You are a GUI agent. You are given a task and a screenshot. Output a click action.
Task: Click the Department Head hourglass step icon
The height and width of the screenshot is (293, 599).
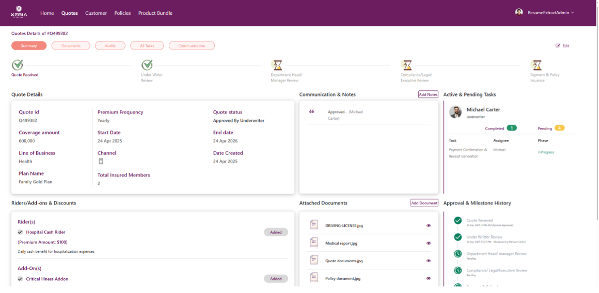[278, 65]
